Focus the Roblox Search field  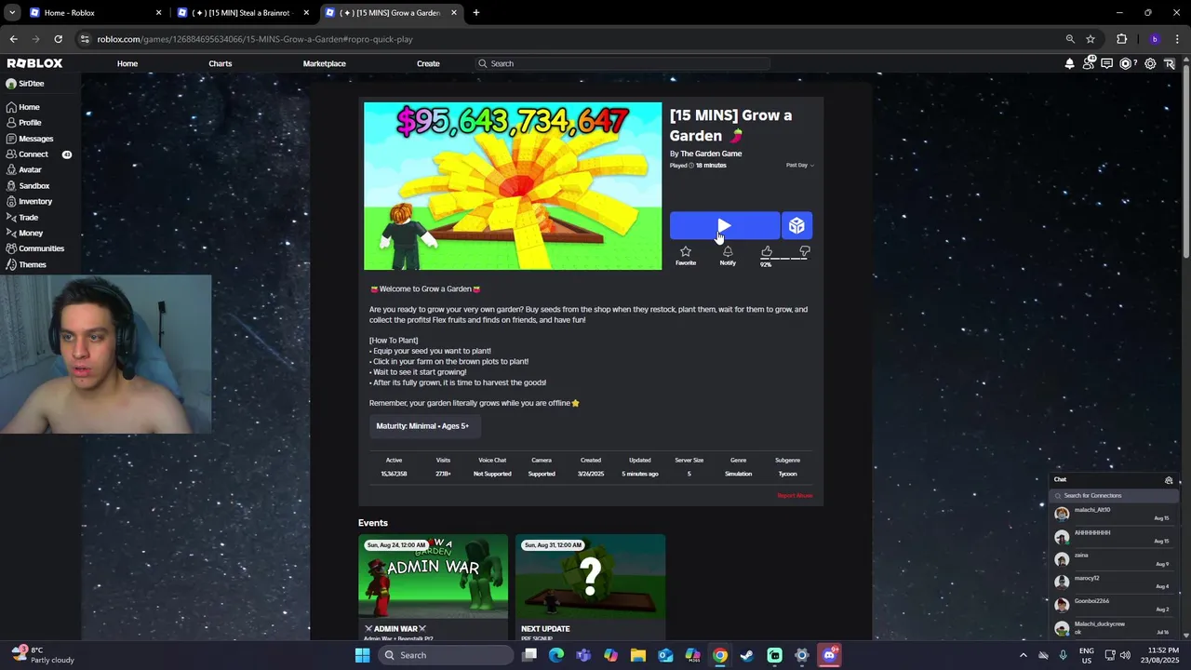(x=622, y=63)
